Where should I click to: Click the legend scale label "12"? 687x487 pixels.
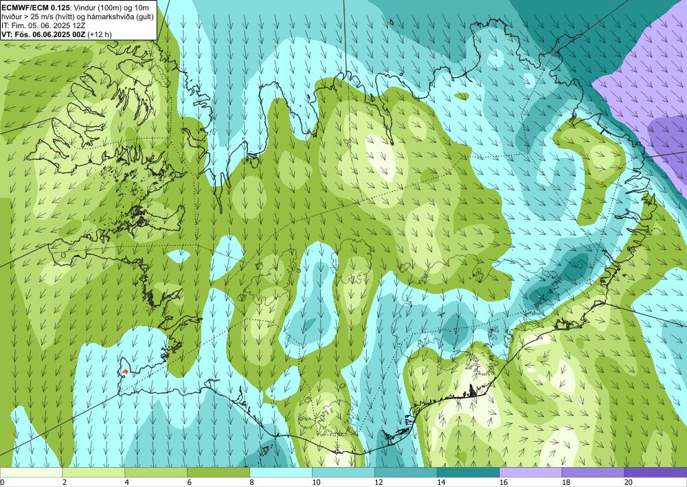379,482
